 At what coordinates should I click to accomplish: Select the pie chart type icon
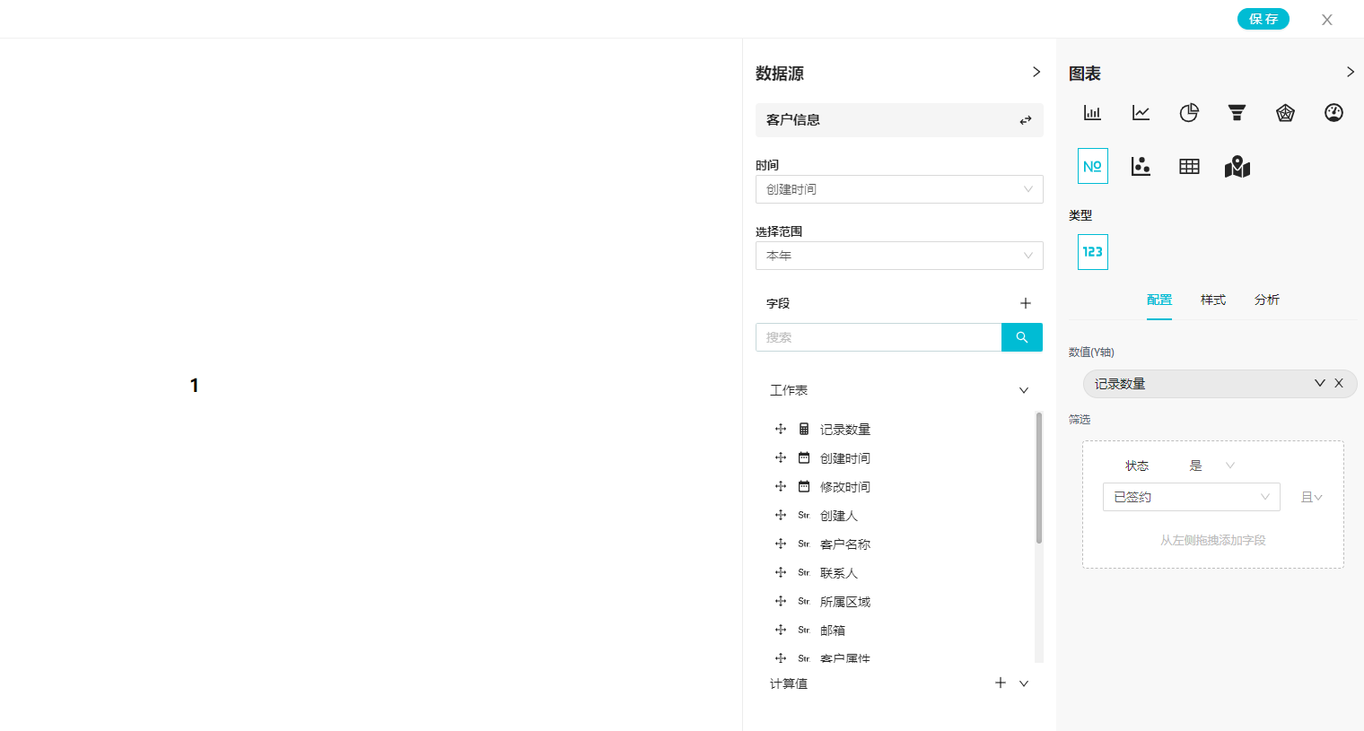point(1189,113)
